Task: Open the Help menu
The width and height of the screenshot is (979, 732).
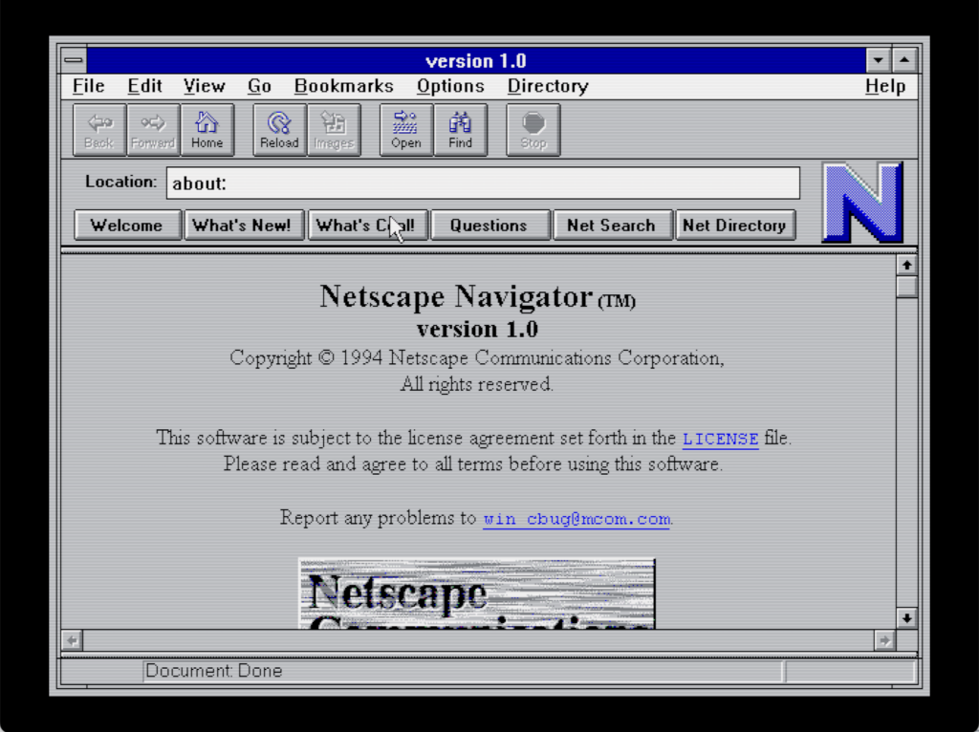Action: 885,86
